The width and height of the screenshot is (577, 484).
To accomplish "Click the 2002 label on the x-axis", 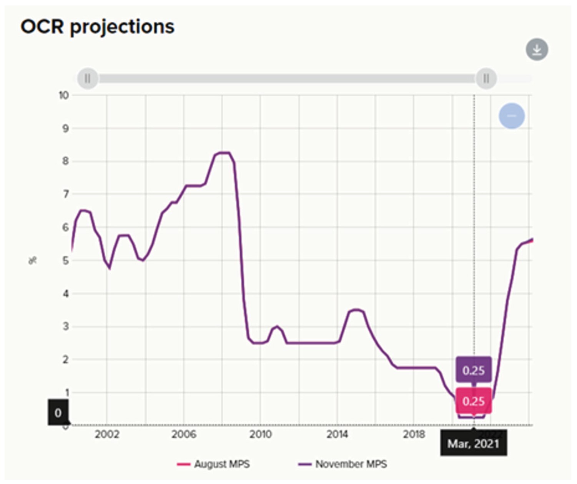I will pyautogui.click(x=107, y=434).
